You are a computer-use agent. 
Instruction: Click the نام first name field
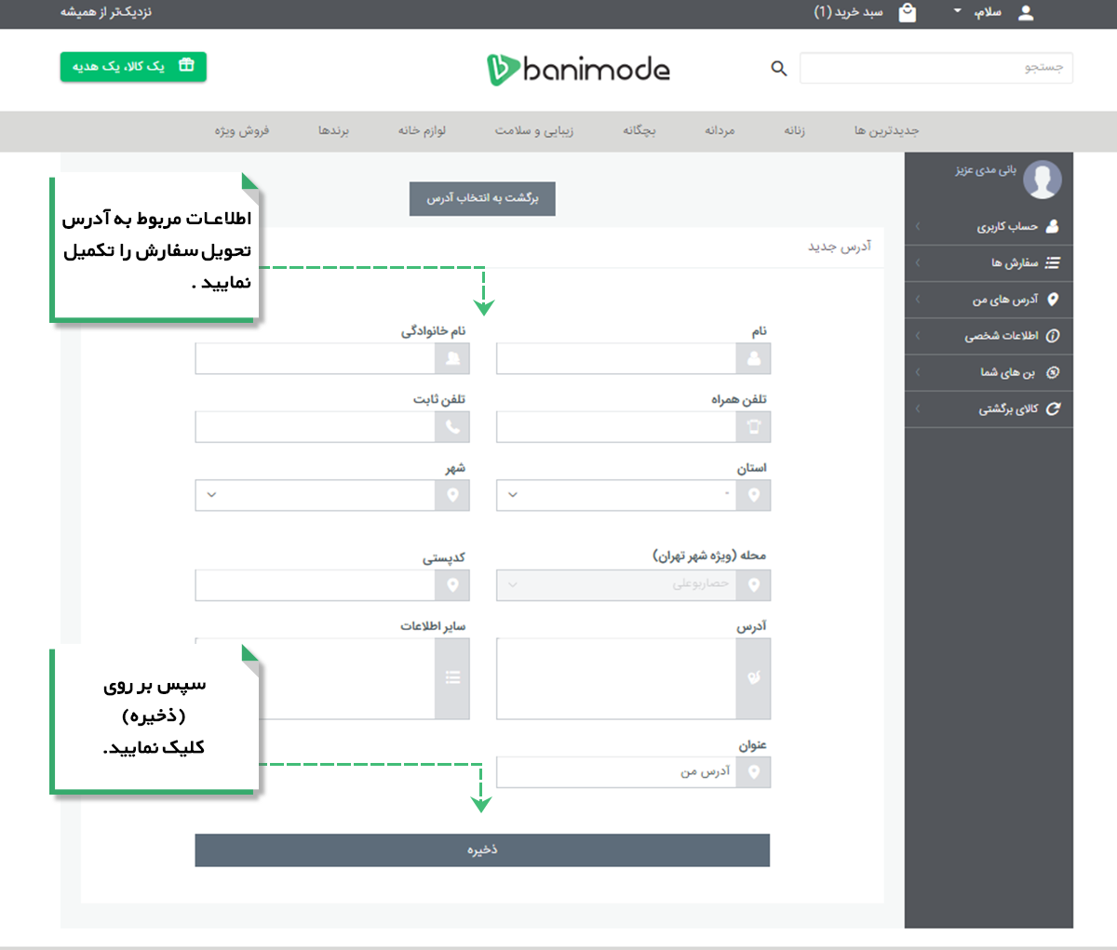pos(616,358)
